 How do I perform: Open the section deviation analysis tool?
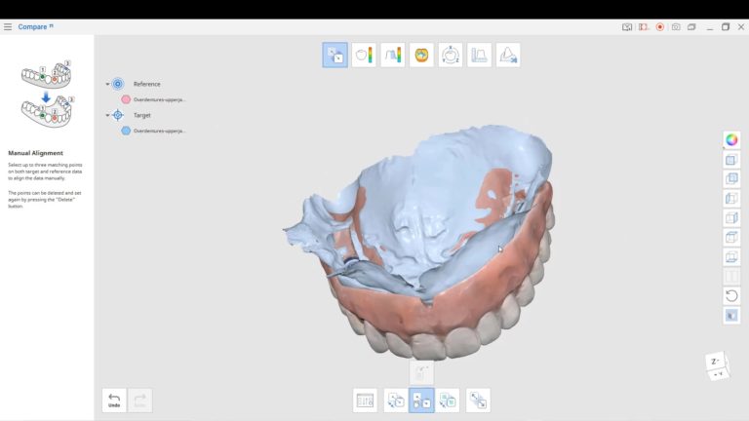(393, 55)
